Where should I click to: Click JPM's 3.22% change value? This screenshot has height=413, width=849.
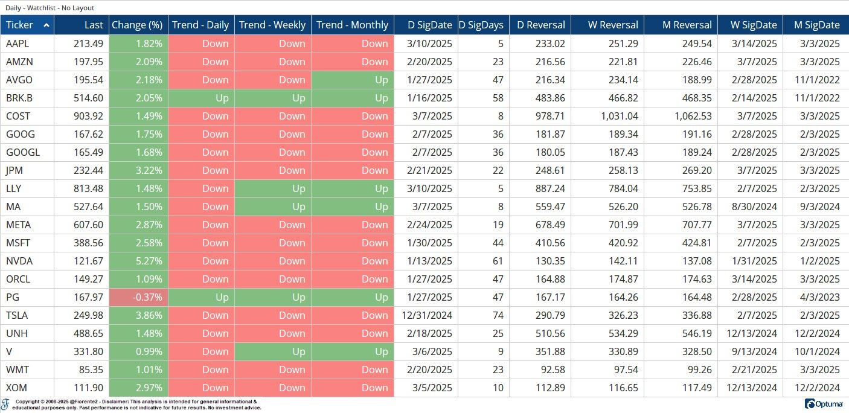(x=149, y=170)
